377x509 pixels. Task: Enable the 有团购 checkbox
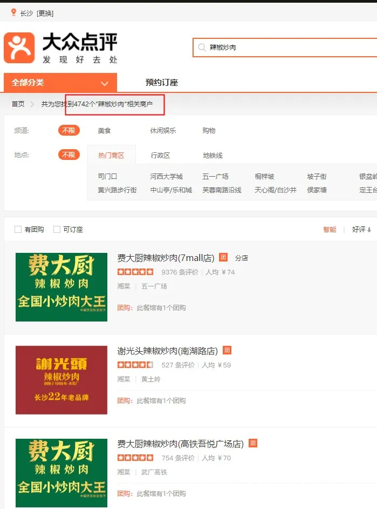click(x=18, y=229)
